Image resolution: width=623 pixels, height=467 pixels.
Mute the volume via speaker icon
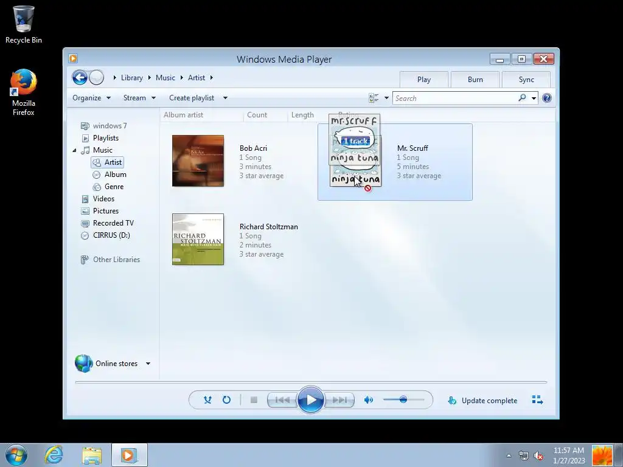pos(369,400)
